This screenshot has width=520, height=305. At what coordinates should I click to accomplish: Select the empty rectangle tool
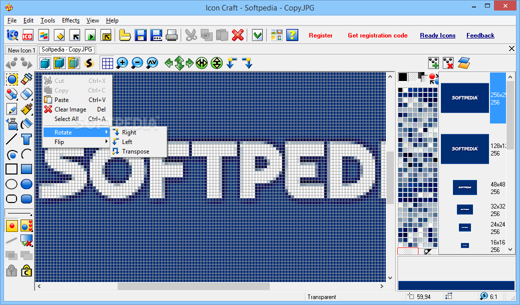tap(12, 169)
